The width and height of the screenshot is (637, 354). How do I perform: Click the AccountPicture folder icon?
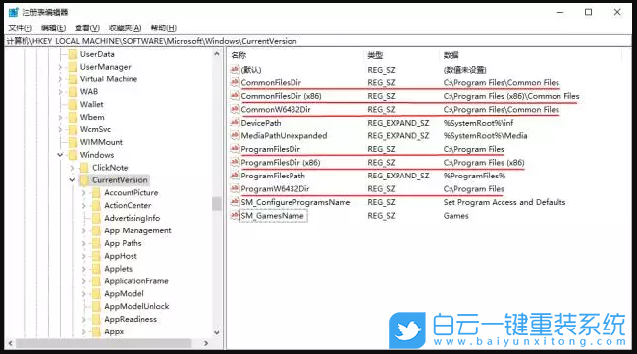pos(96,192)
